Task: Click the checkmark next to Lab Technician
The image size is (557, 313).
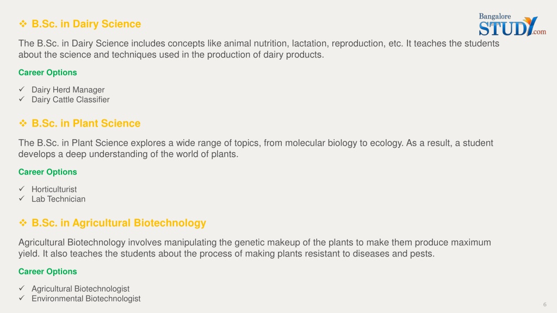Action: pos(22,198)
